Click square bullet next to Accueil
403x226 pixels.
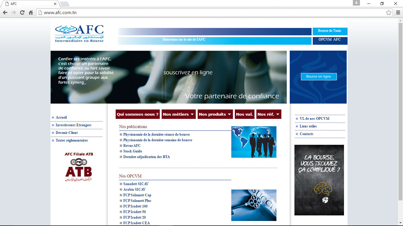tap(53, 117)
